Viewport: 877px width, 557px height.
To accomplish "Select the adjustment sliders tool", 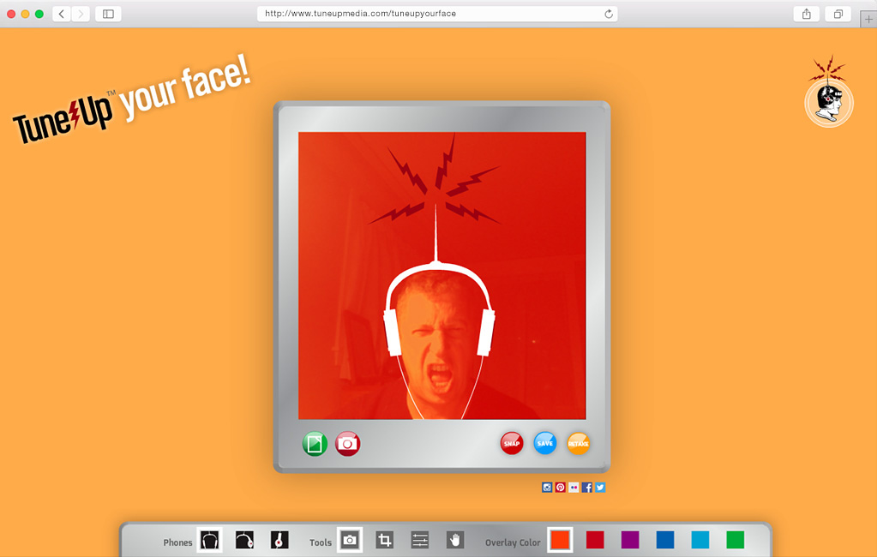I will coord(420,540).
